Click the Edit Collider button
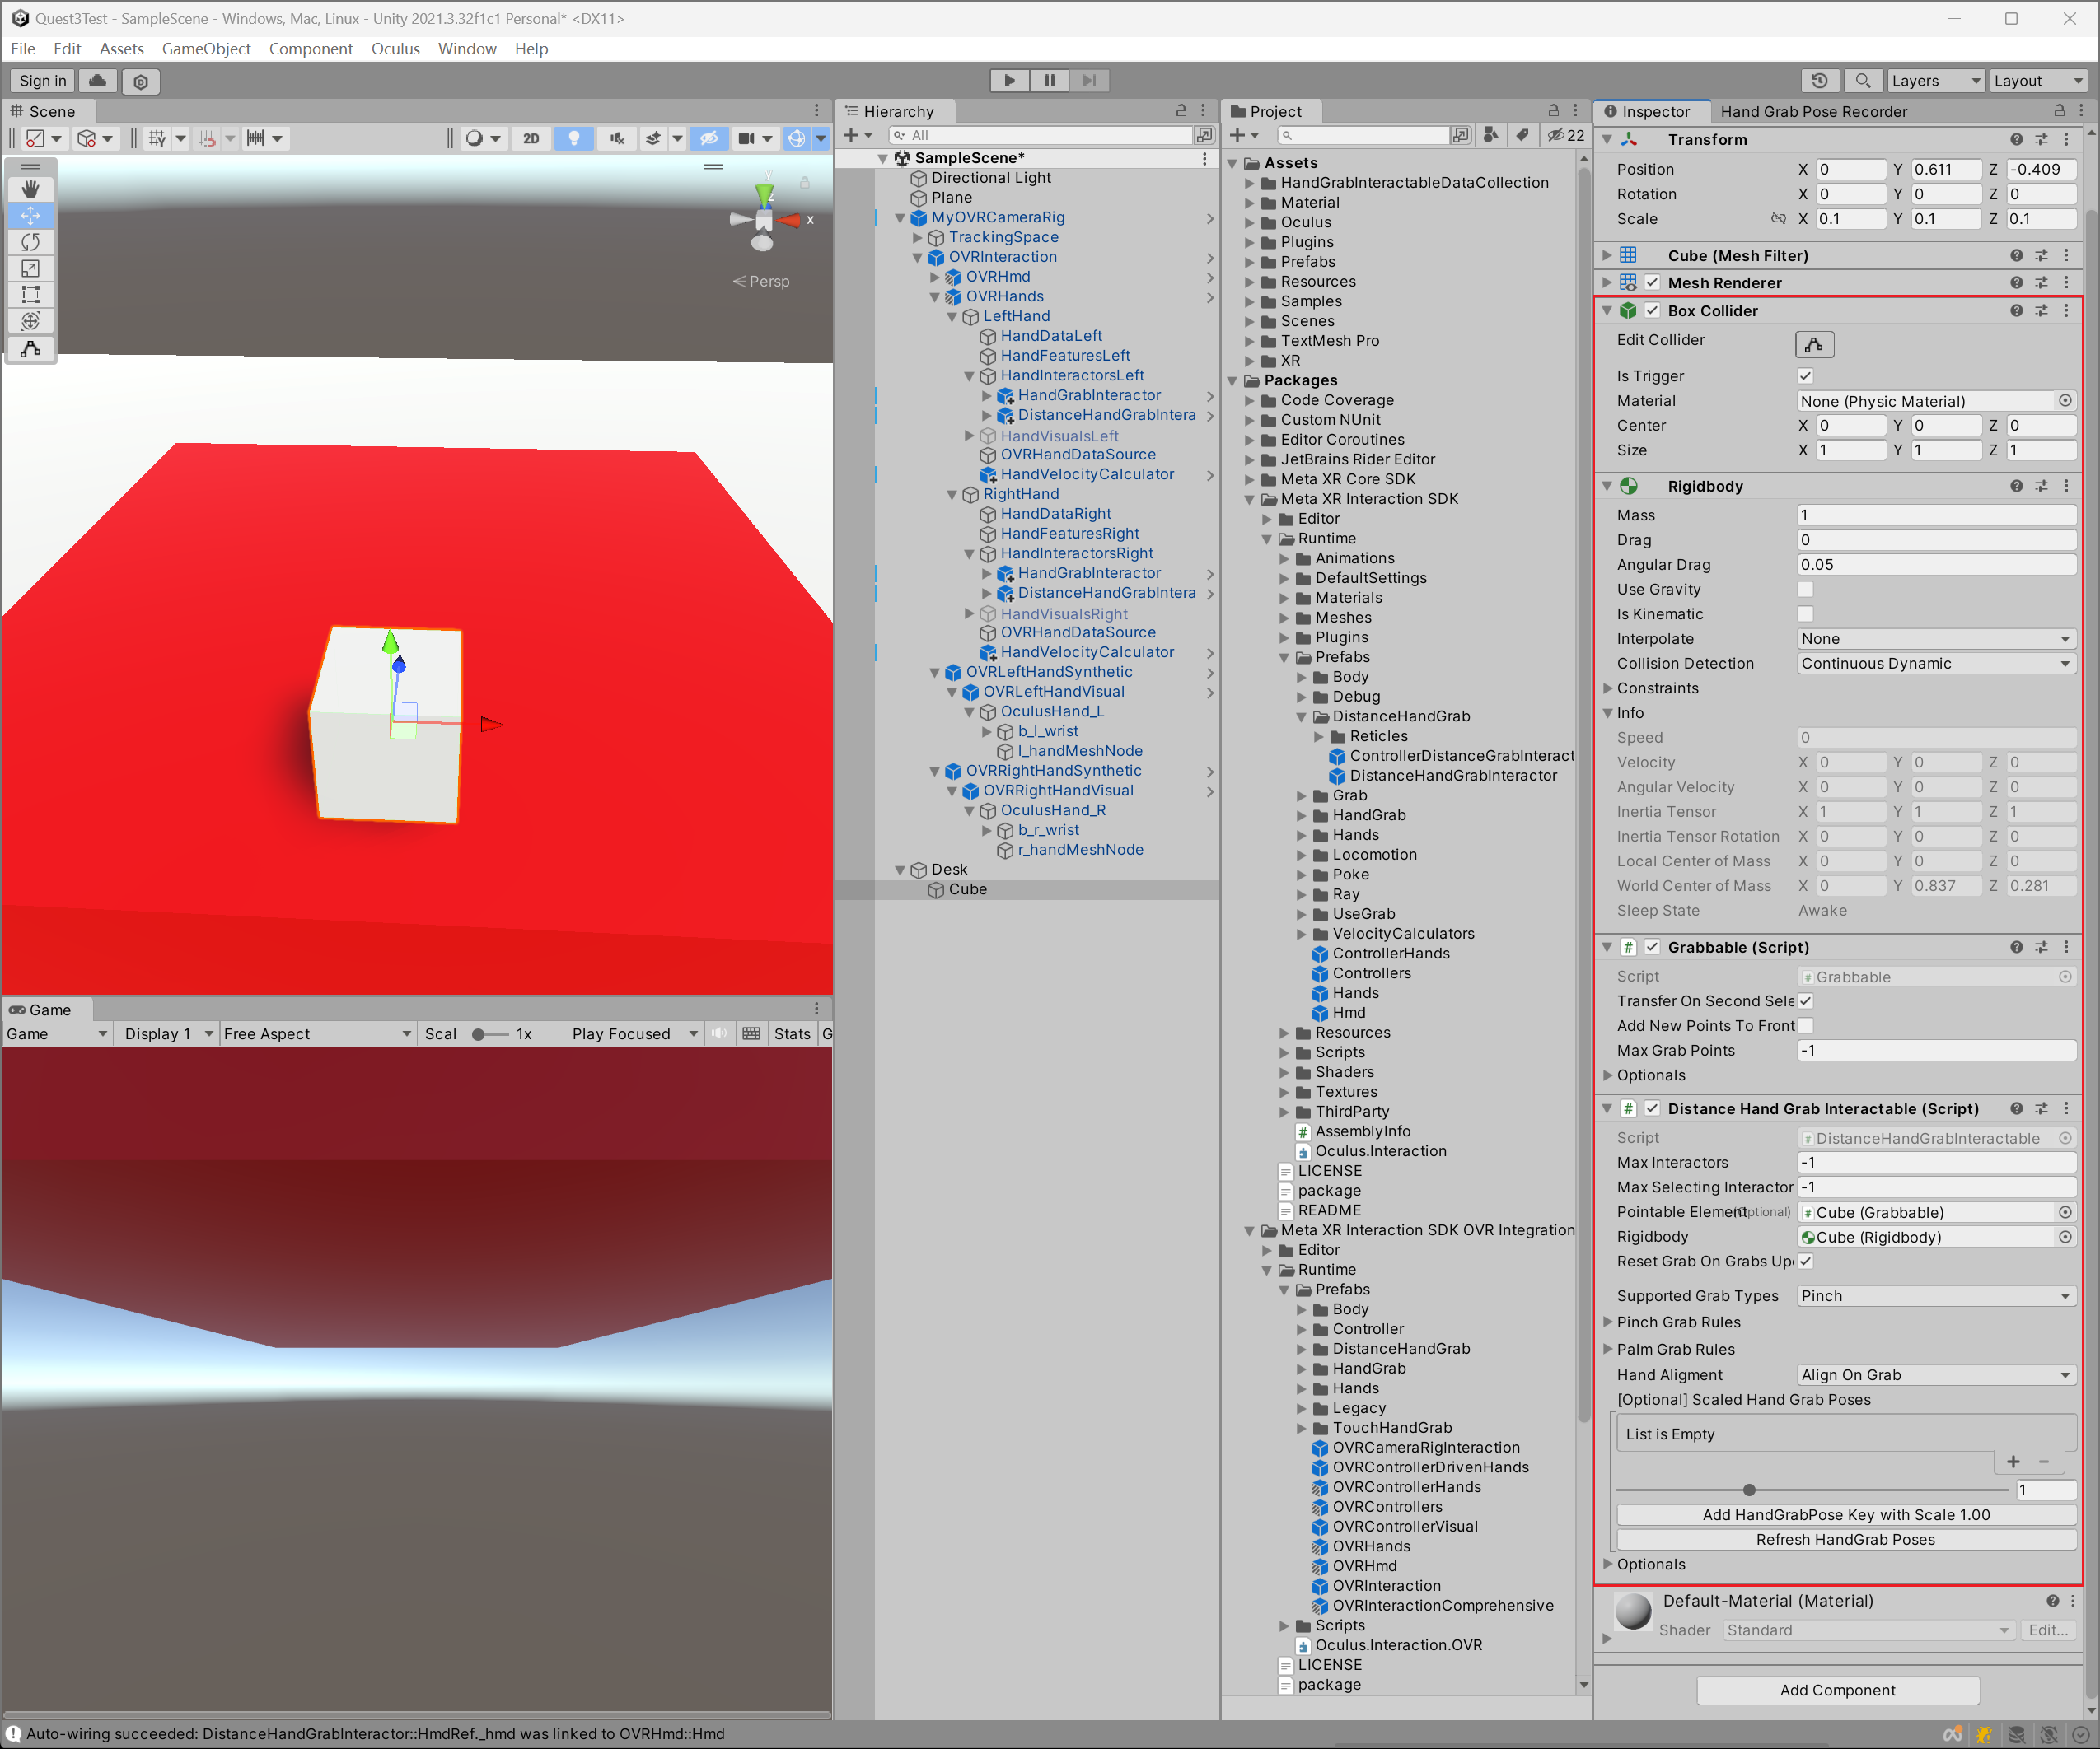Screen dimensions: 2100x1749 coord(1814,344)
